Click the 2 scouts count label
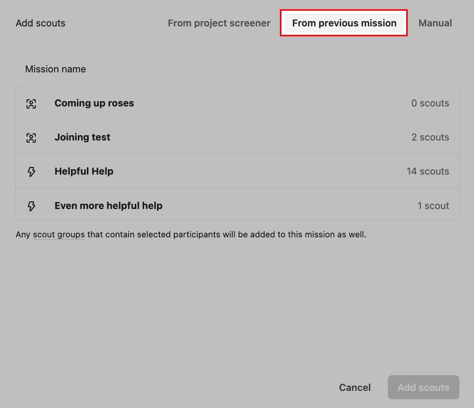This screenshot has width=474, height=408. (430, 137)
